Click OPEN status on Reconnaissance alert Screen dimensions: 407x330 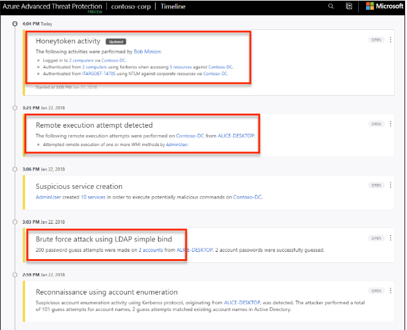[376, 291]
